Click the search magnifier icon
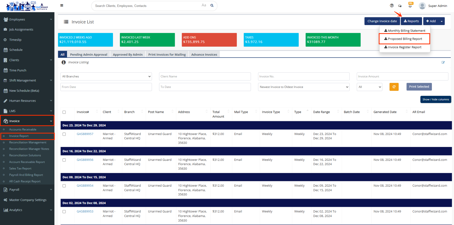This screenshot has height=225, width=454. 212,5
